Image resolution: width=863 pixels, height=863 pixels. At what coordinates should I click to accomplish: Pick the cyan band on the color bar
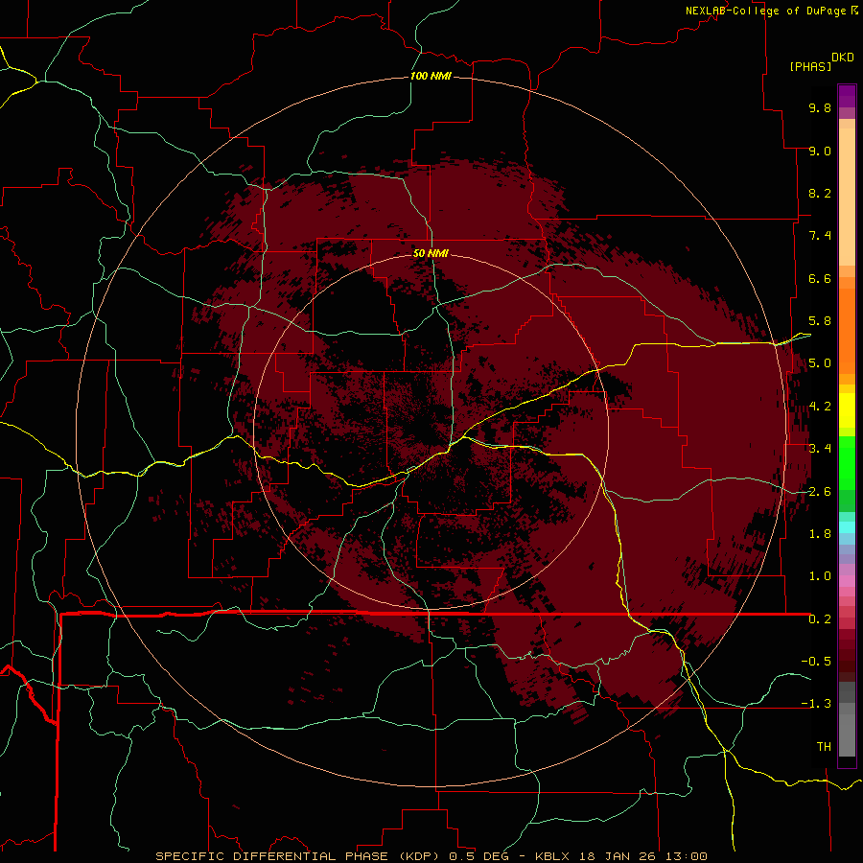tap(847, 527)
